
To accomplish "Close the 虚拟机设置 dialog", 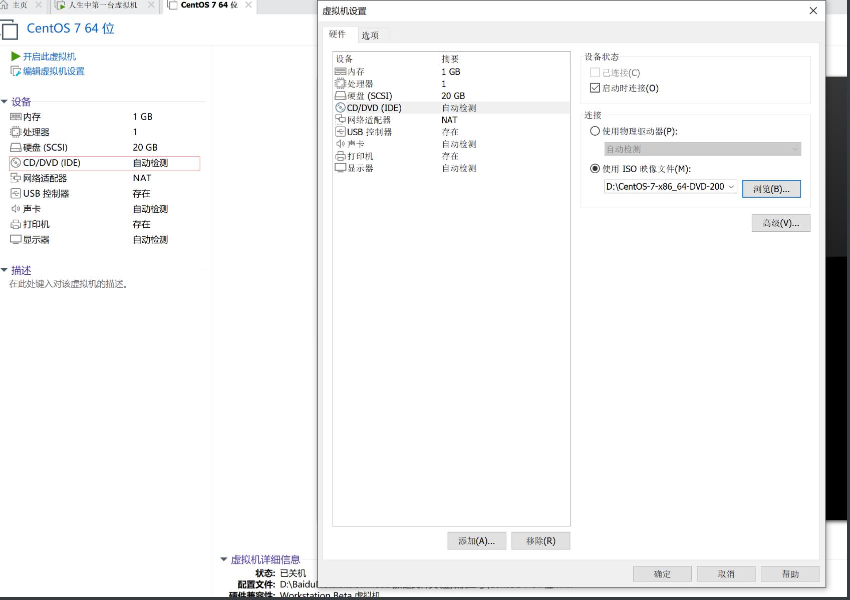I will pos(813,11).
